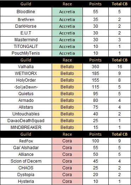Select the 100 points cell for RedFox

coord(96,141)
